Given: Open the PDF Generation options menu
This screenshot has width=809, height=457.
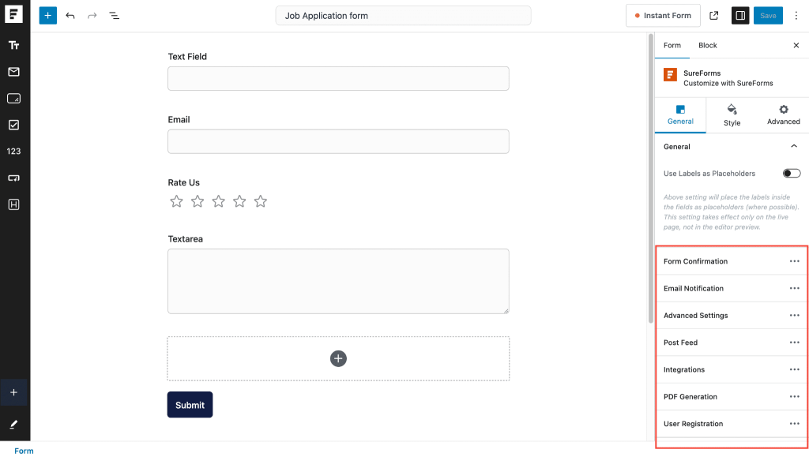Looking at the screenshot, I should (794, 396).
